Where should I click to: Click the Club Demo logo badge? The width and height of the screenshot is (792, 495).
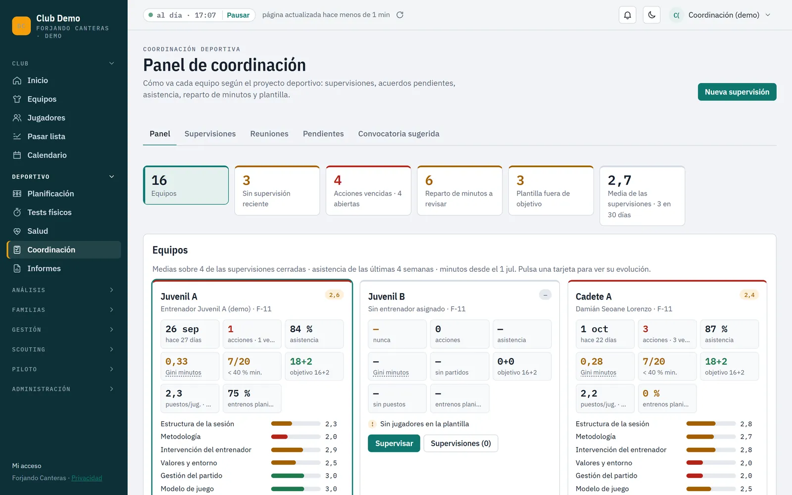point(21,26)
